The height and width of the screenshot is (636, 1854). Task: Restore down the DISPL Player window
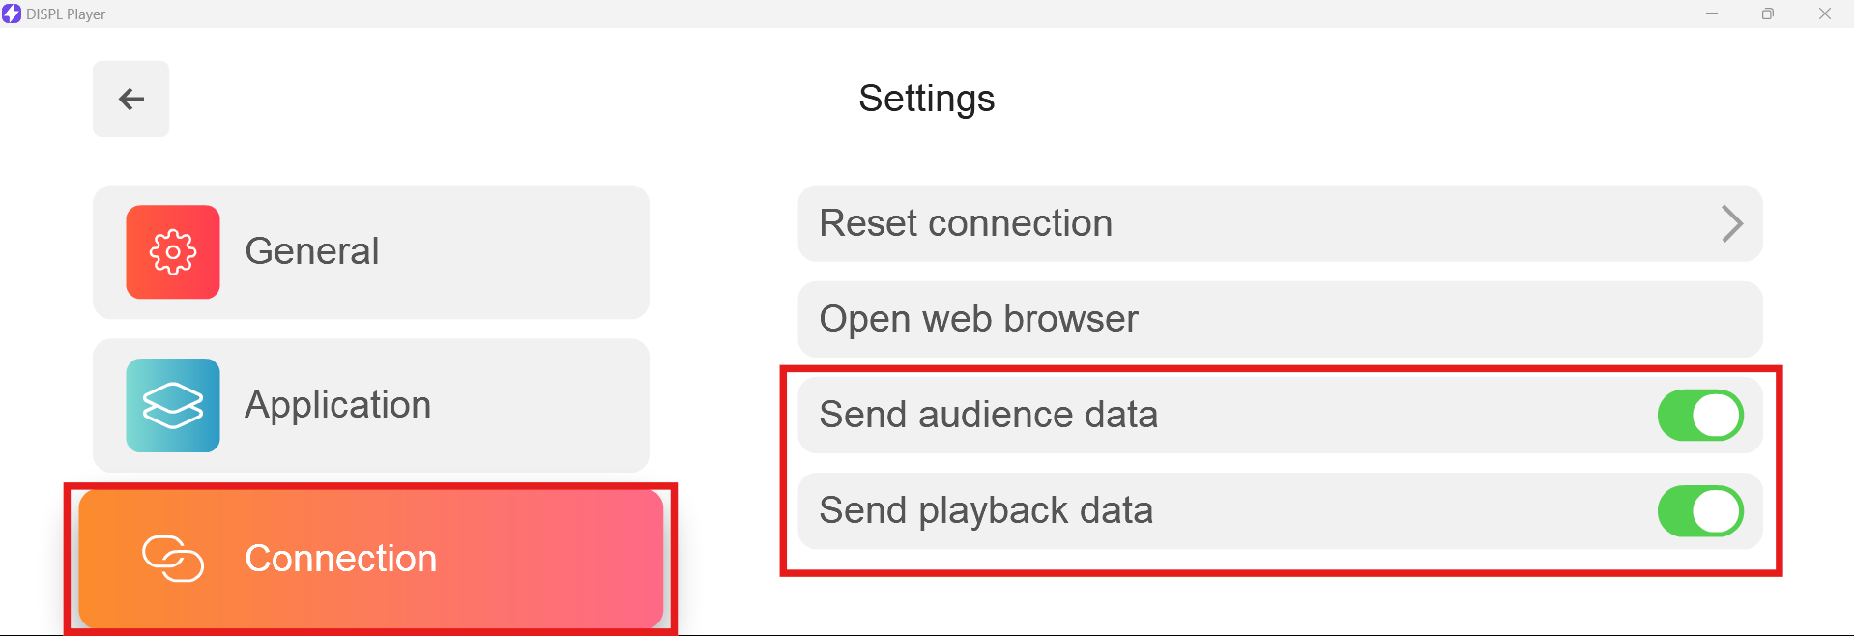(x=1768, y=14)
